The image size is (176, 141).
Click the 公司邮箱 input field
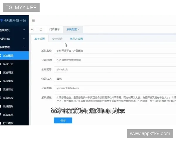(115, 88)
